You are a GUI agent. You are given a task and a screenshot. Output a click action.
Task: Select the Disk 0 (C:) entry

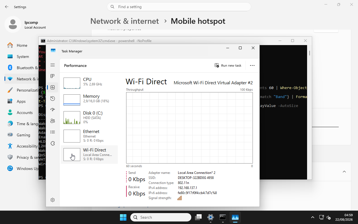click(x=89, y=117)
